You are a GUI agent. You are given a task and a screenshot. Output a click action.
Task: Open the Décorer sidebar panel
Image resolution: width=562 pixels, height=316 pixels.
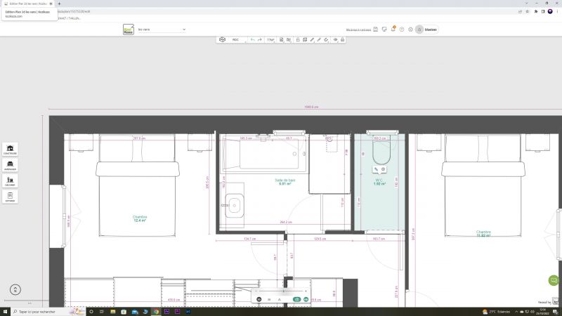tap(10, 181)
